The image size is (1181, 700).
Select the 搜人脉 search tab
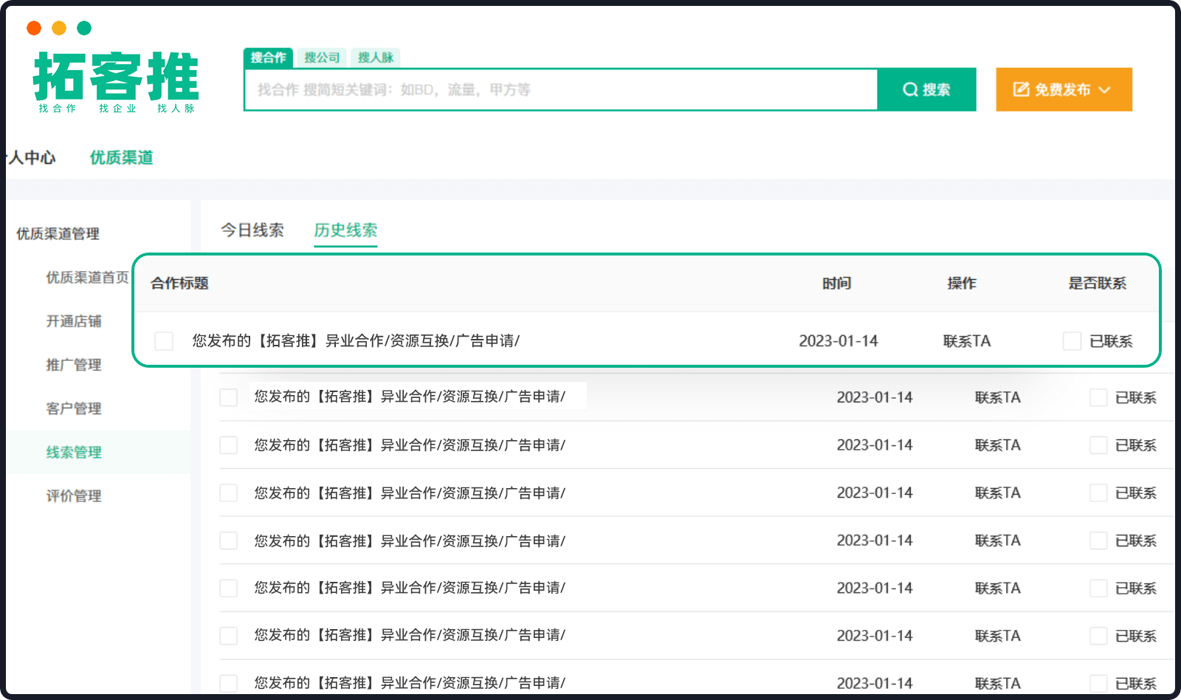click(376, 58)
